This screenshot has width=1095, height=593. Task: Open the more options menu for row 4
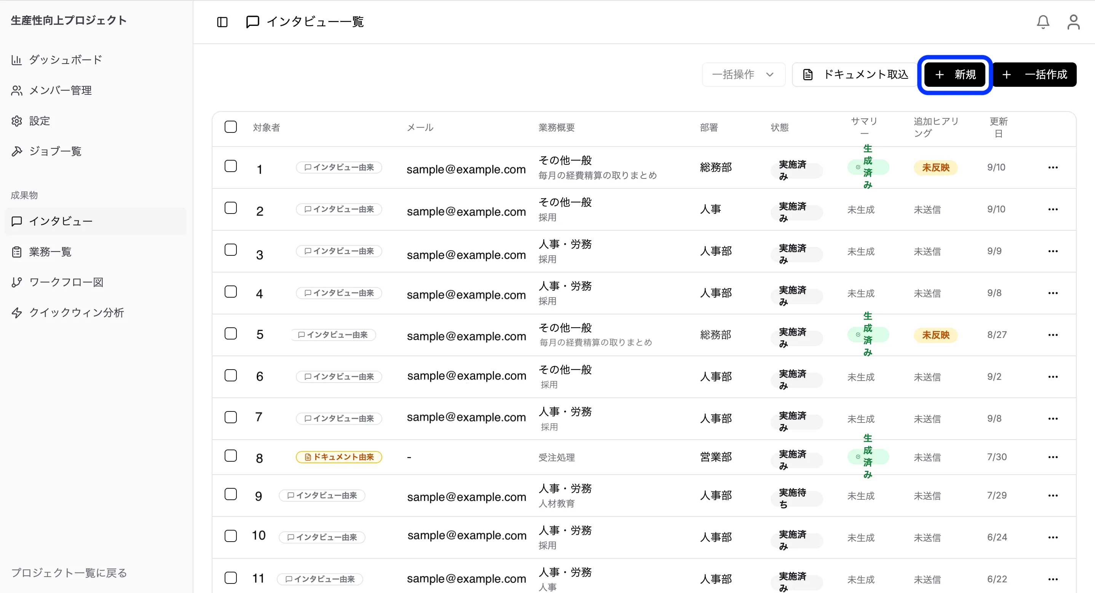(x=1053, y=293)
